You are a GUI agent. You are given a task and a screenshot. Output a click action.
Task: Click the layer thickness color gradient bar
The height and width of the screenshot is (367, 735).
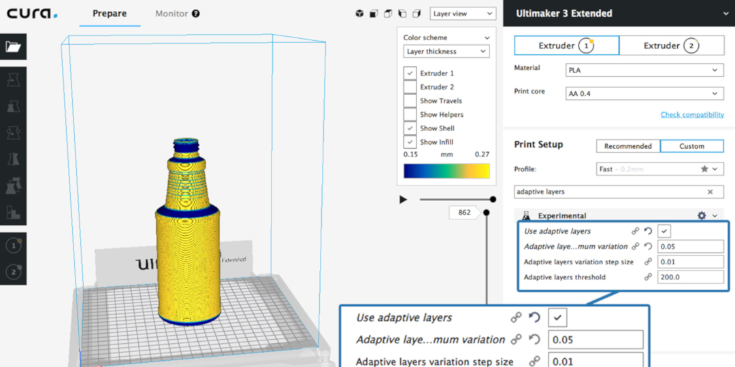click(x=446, y=171)
